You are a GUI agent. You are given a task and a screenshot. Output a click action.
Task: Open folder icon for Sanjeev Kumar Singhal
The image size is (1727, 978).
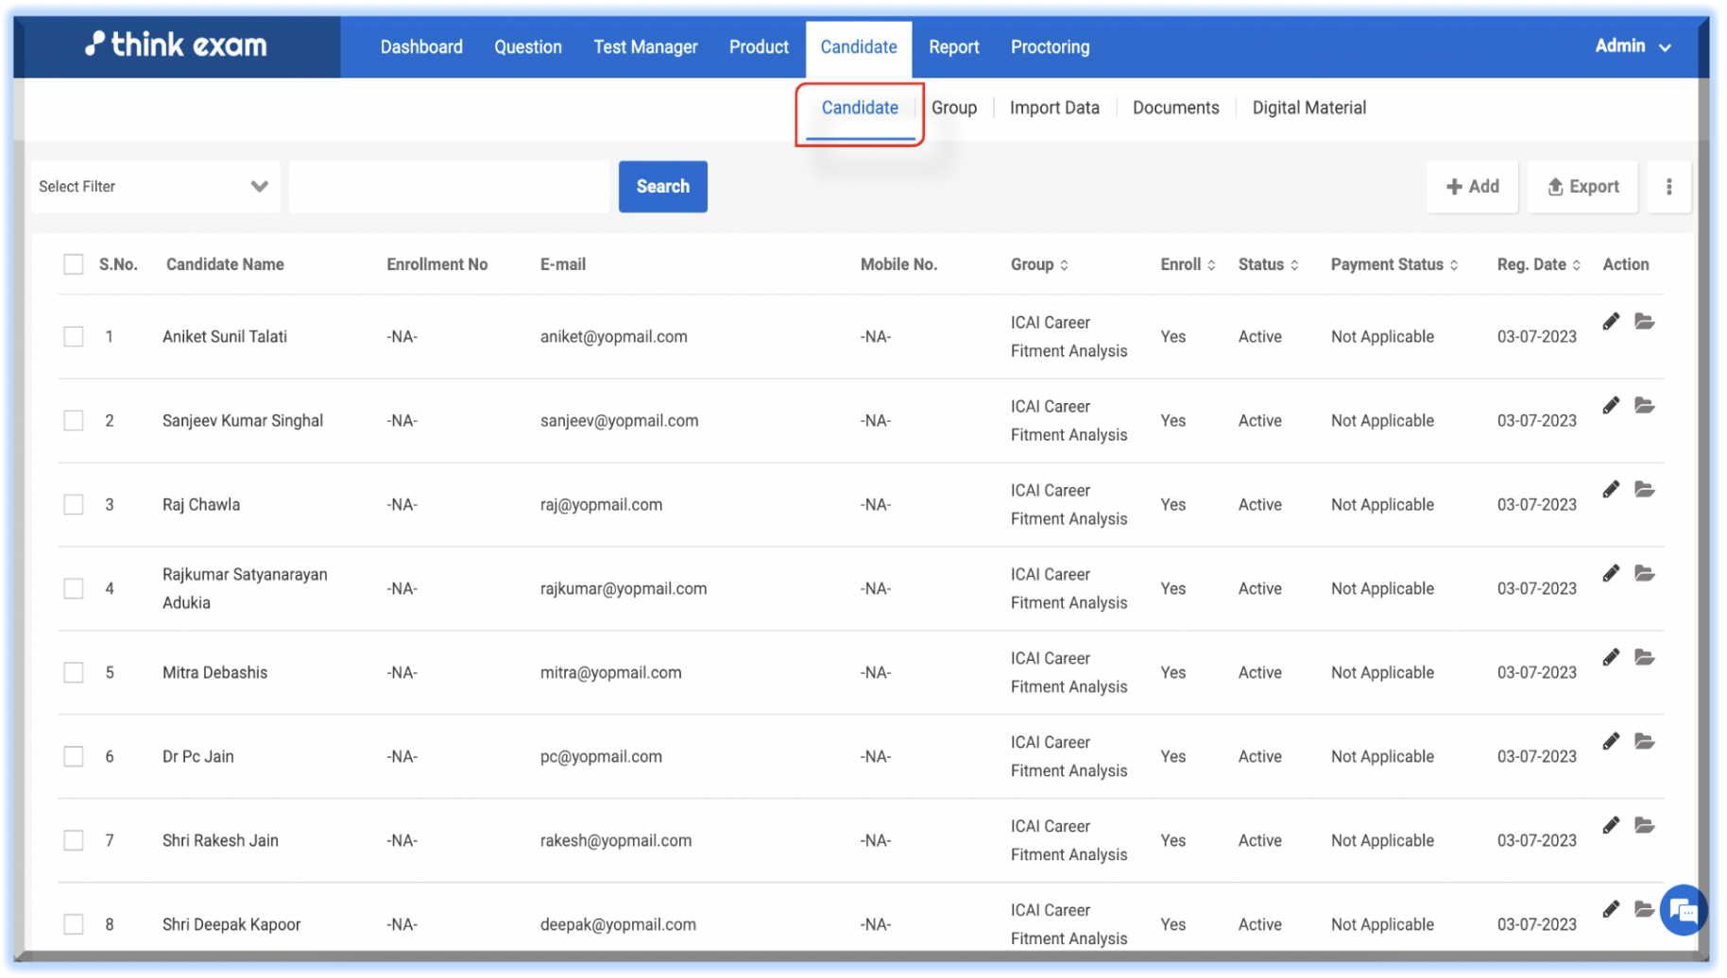(x=1645, y=406)
